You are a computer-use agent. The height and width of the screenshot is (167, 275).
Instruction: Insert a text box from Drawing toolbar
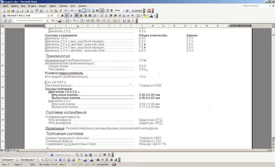point(55,160)
